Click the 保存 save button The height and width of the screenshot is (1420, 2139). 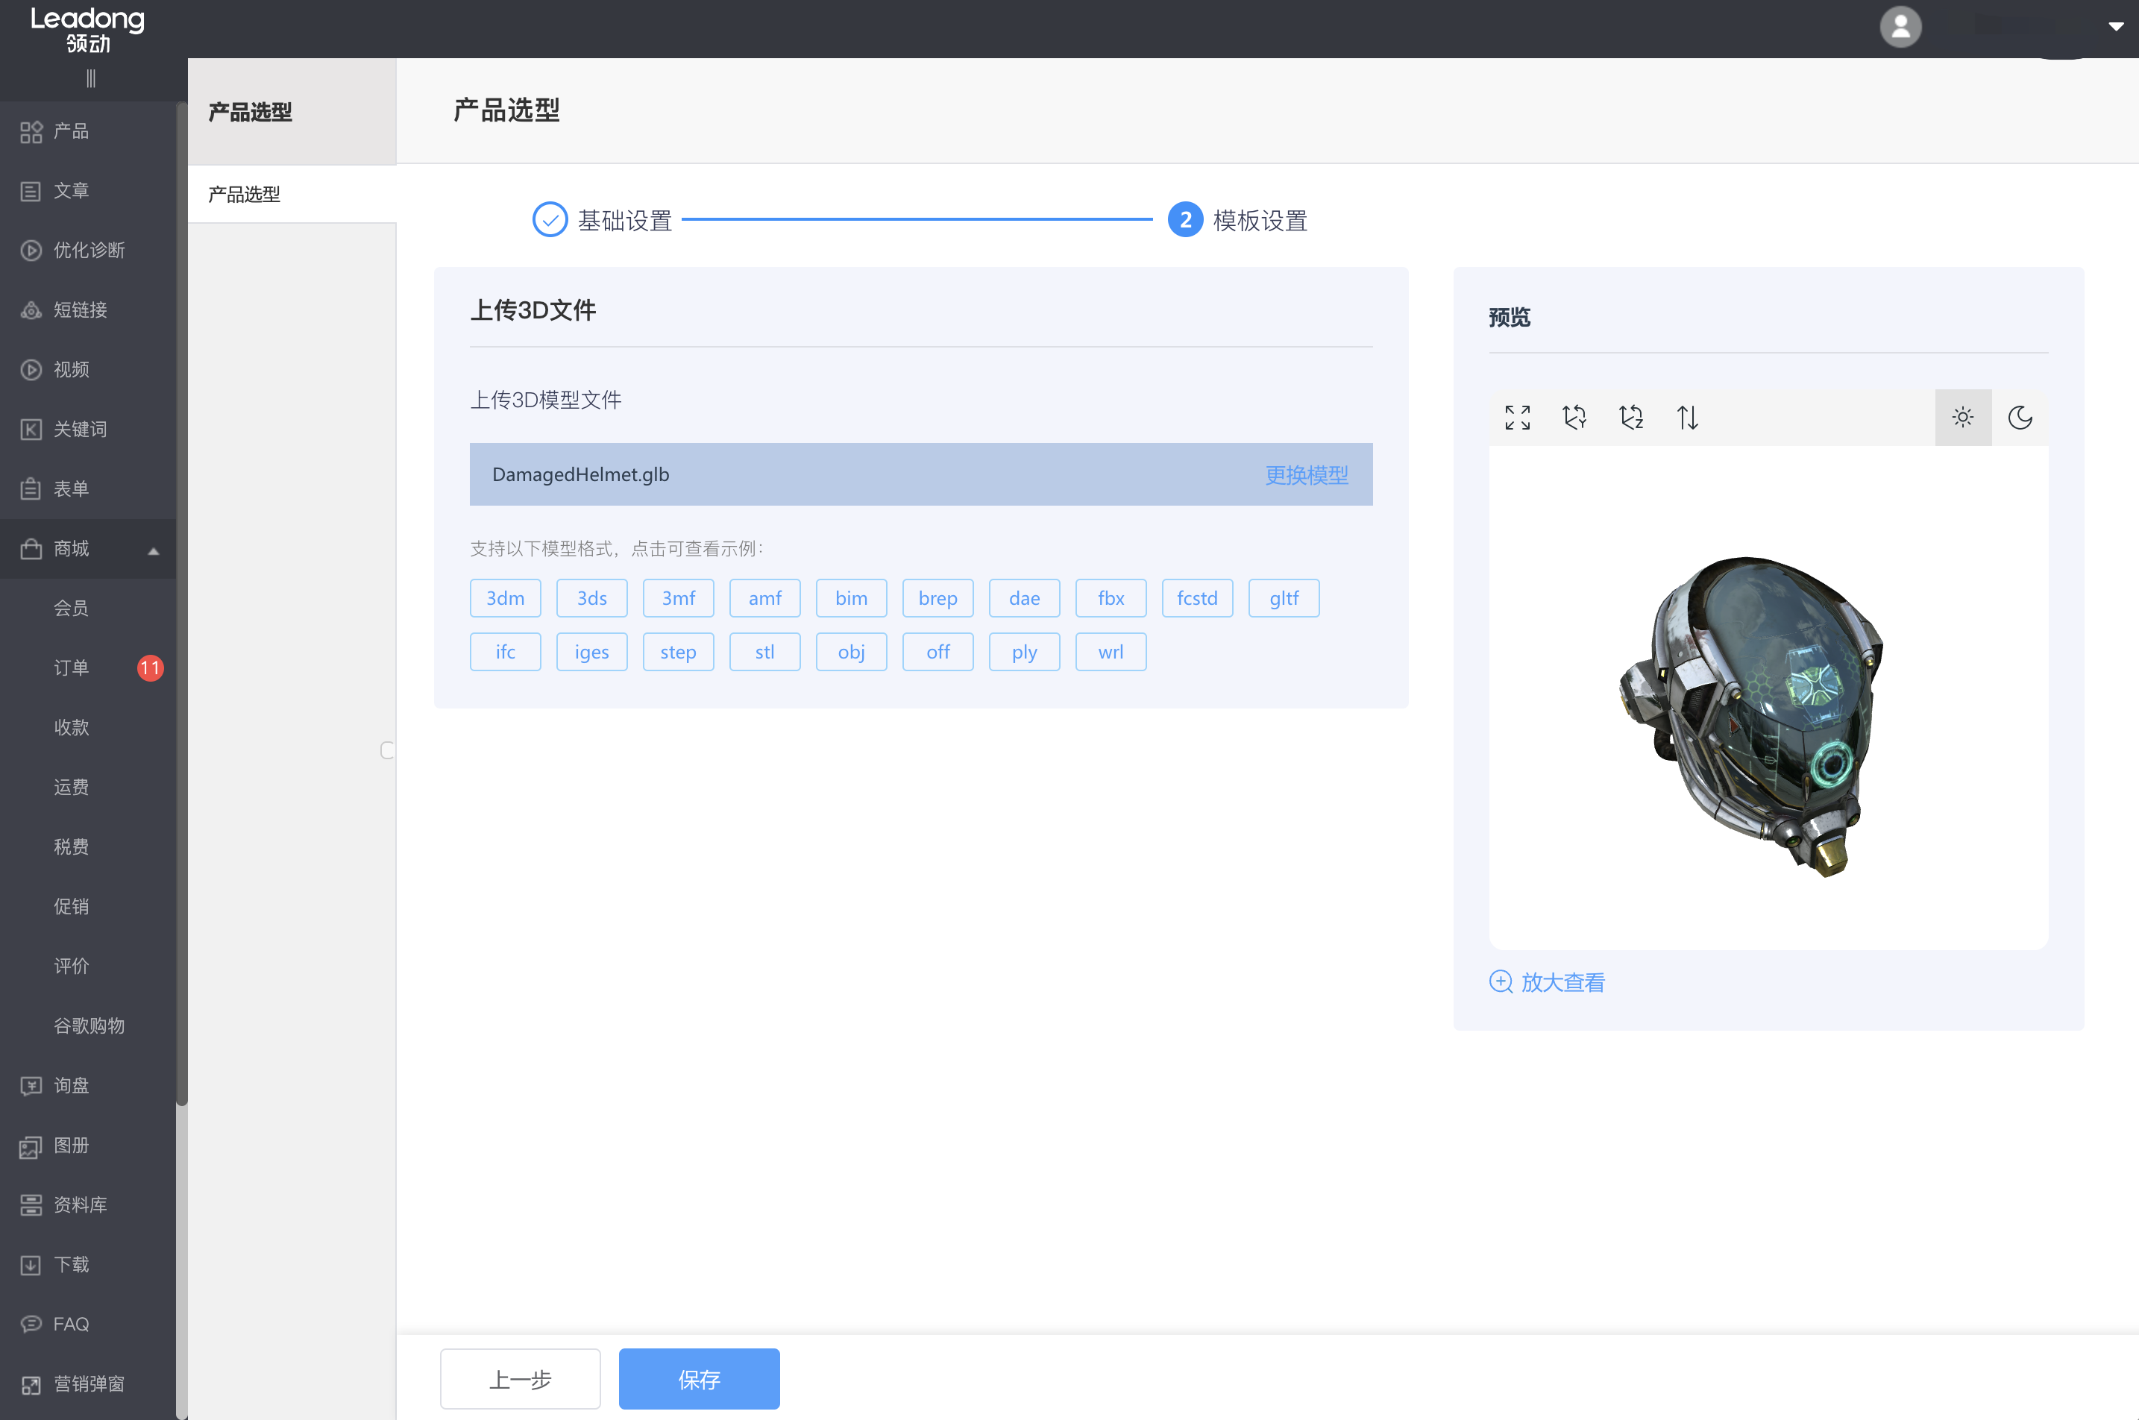pyautogui.click(x=698, y=1378)
